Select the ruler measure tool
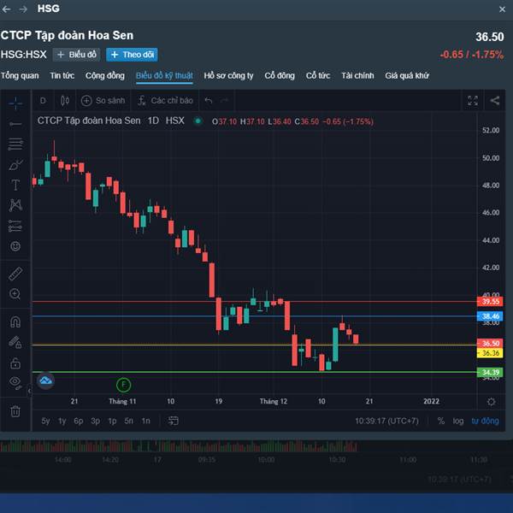Screen dimensions: 513x513 (x=15, y=274)
